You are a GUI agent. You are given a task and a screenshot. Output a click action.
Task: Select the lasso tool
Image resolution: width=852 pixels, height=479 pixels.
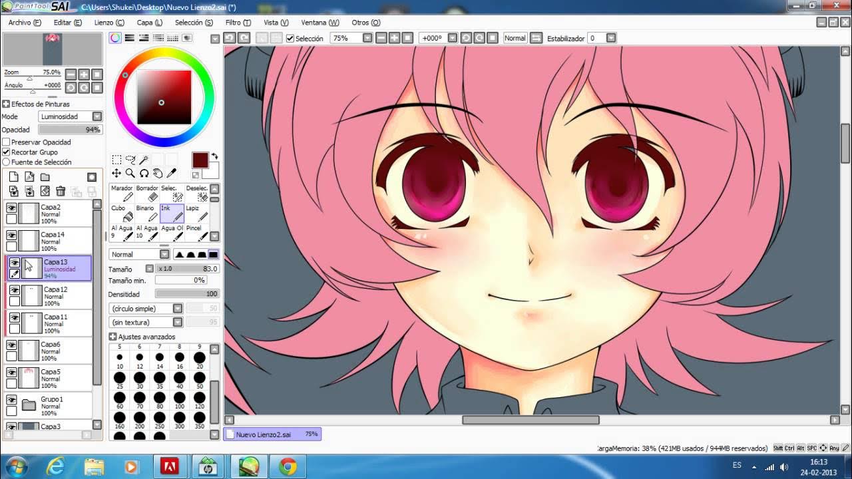coord(130,160)
